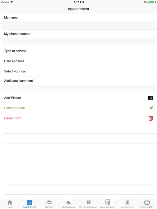
Task: Open the VIN and QR scanner barcode icon
Action: (x=88, y=202)
